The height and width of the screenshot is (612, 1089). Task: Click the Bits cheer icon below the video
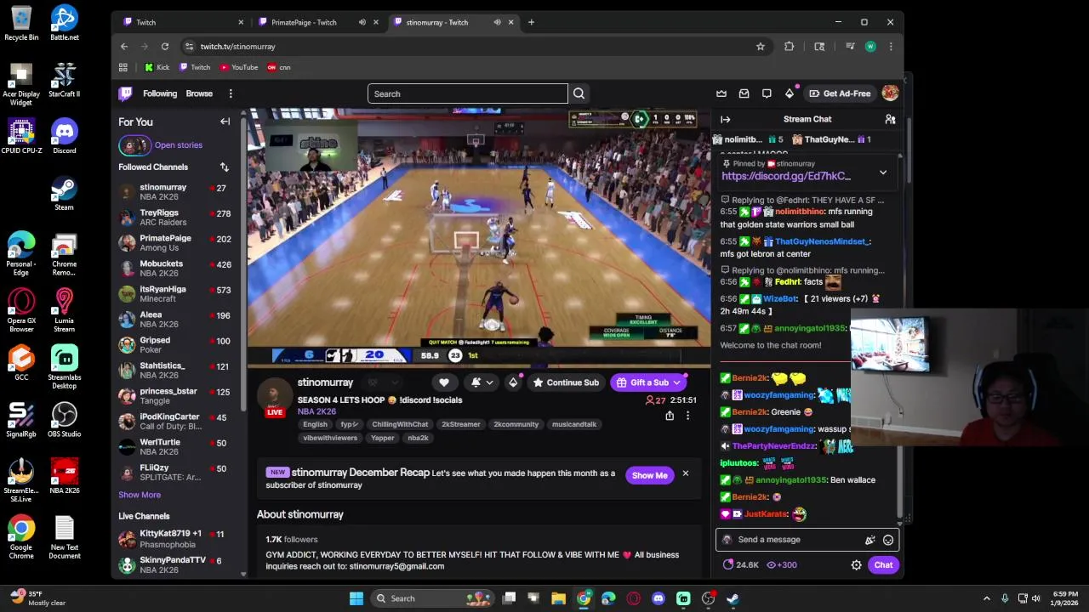click(x=513, y=382)
